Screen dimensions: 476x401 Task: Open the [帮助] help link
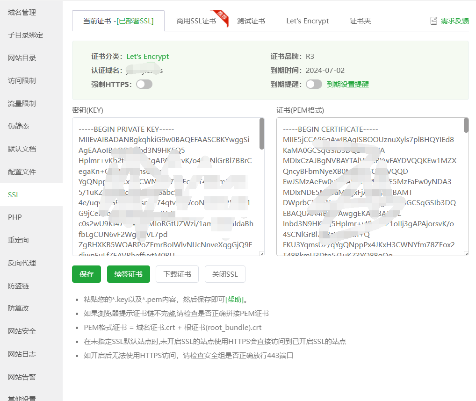(234, 300)
